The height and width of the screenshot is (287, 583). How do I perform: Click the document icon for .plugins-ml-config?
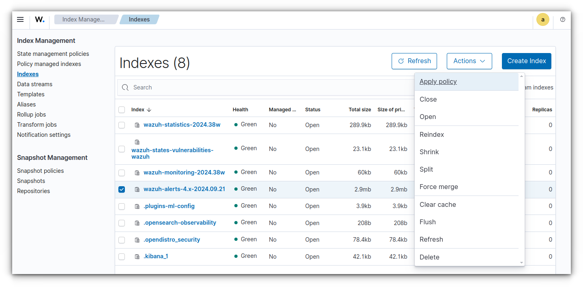click(x=137, y=206)
